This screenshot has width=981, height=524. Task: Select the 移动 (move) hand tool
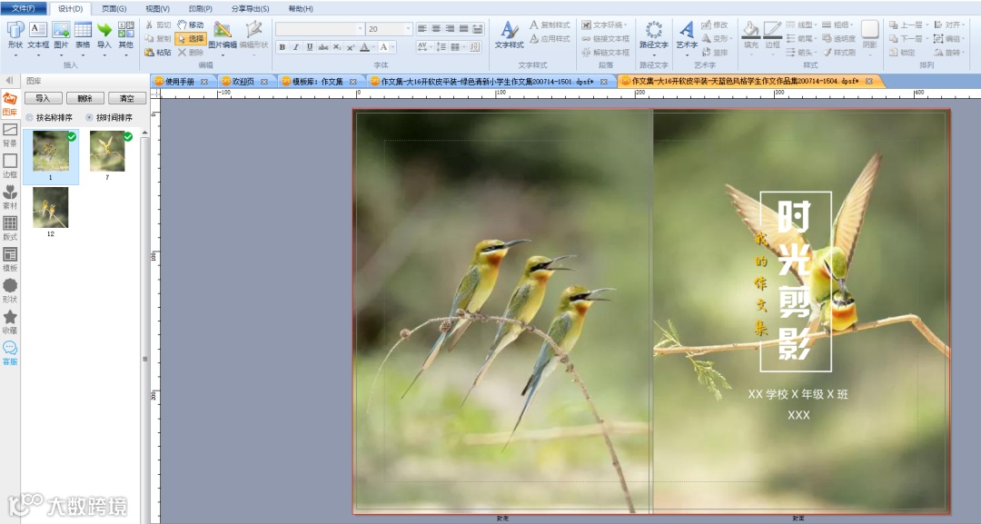click(190, 25)
